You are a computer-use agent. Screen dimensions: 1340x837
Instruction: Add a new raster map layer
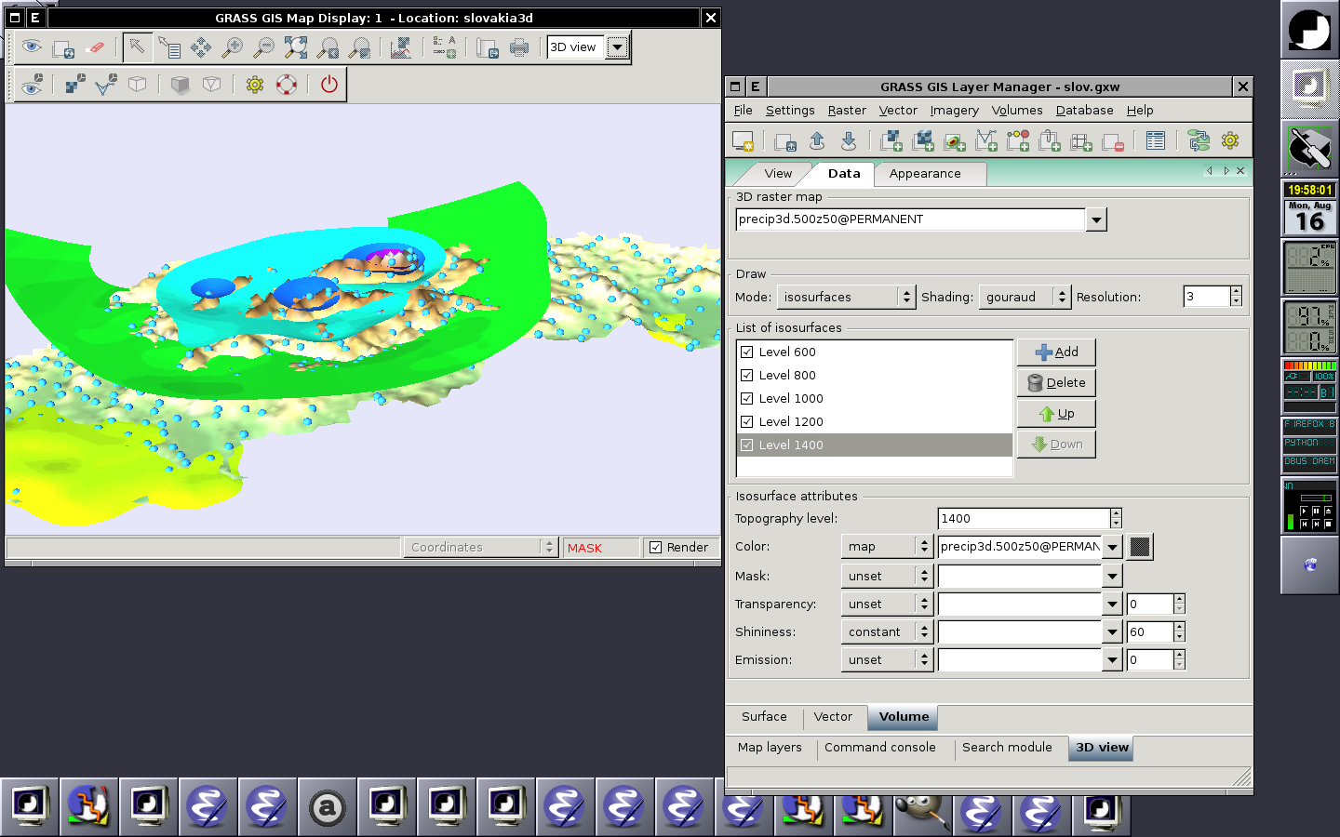coord(891,140)
